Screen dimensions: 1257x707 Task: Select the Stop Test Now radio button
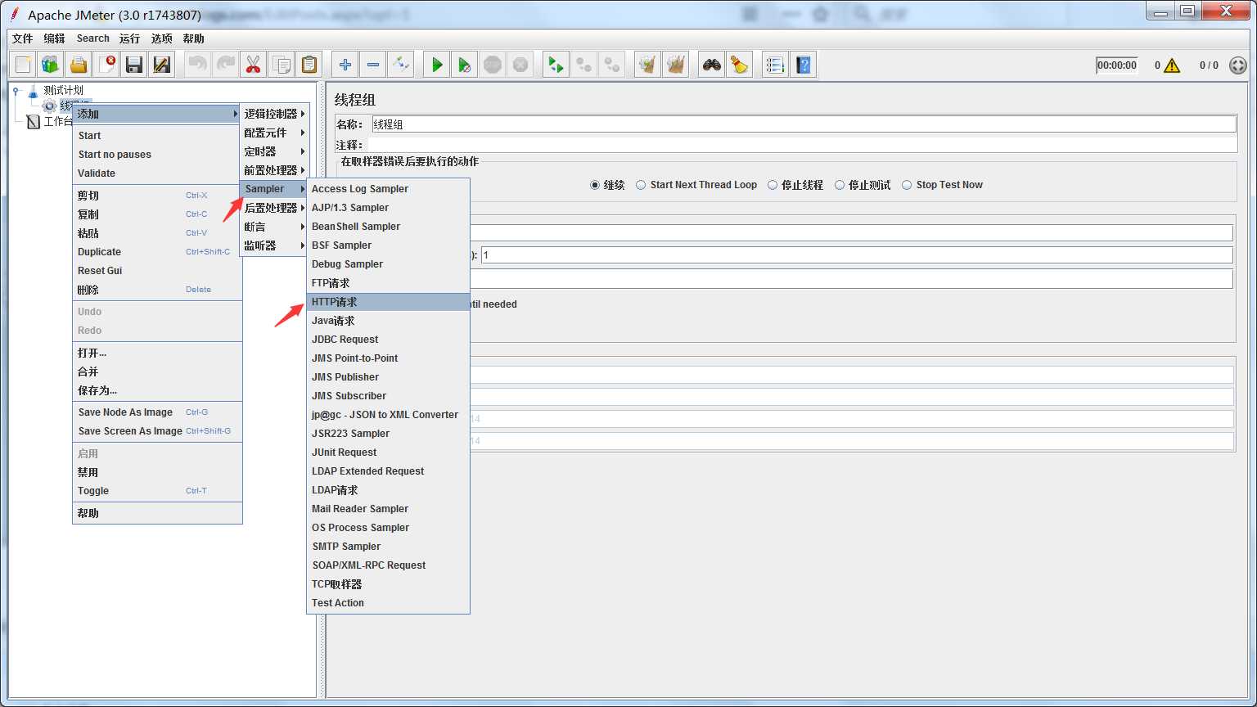click(907, 185)
